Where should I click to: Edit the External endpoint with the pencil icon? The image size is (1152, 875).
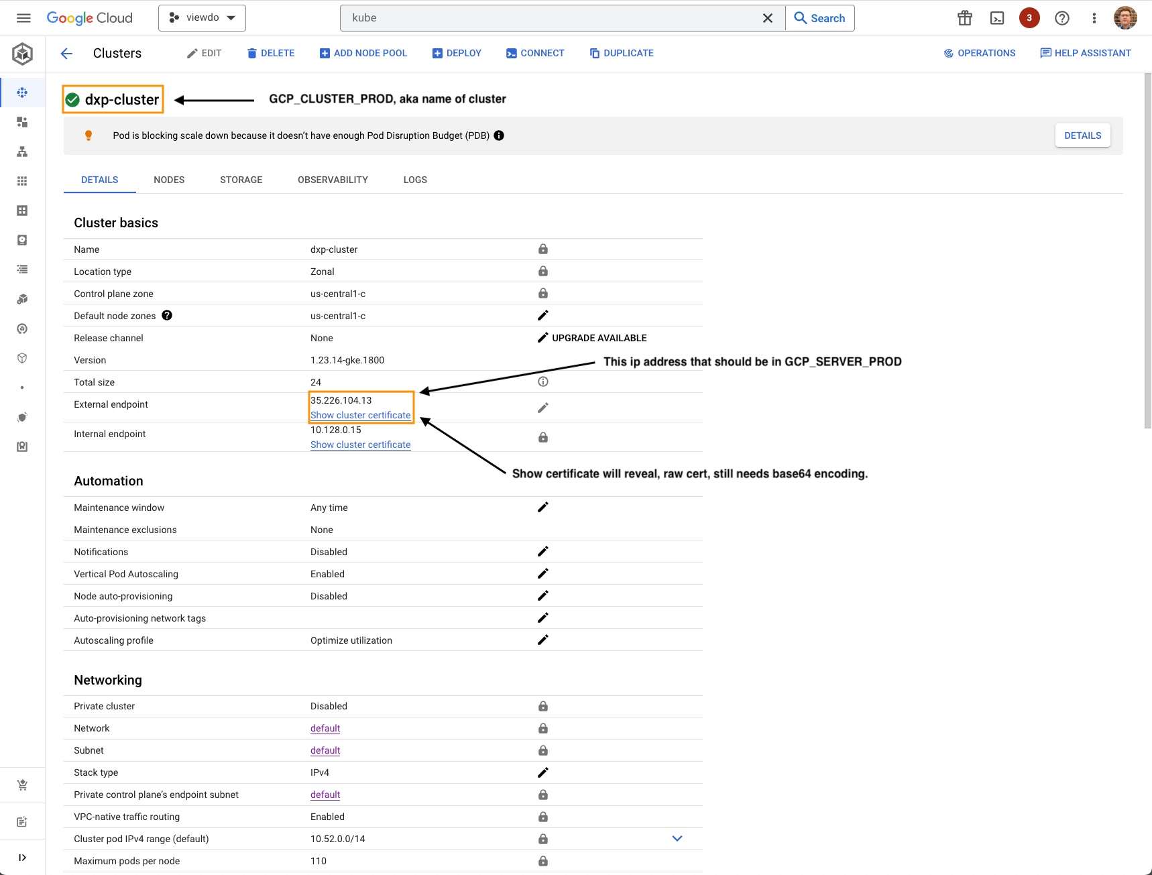click(543, 408)
